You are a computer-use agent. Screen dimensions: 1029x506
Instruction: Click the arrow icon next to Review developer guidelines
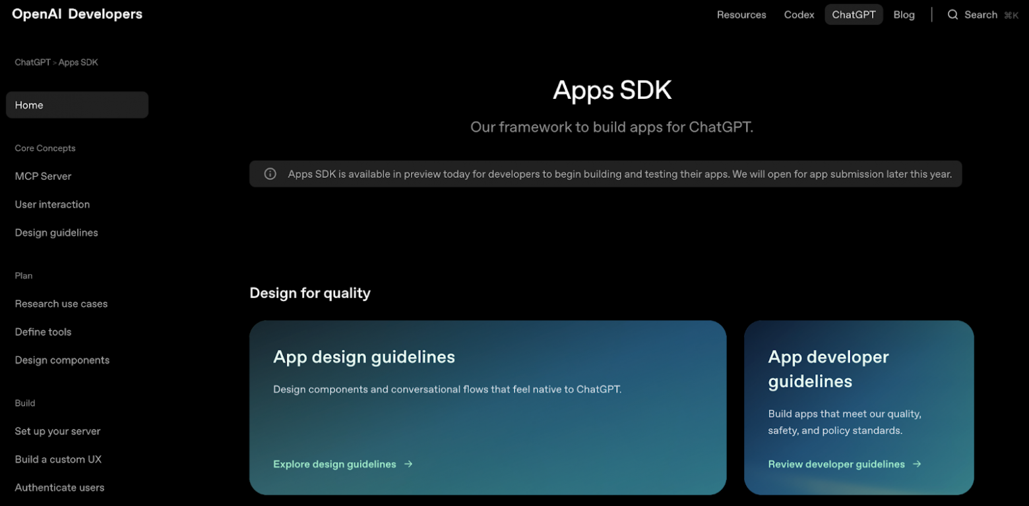(917, 464)
